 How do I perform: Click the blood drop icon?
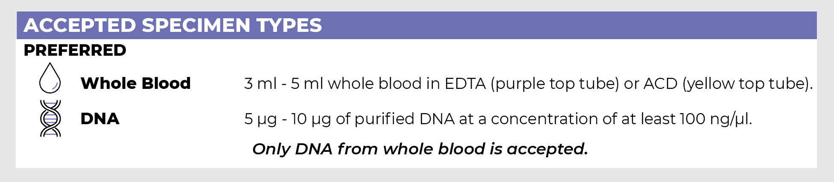[x=50, y=78]
